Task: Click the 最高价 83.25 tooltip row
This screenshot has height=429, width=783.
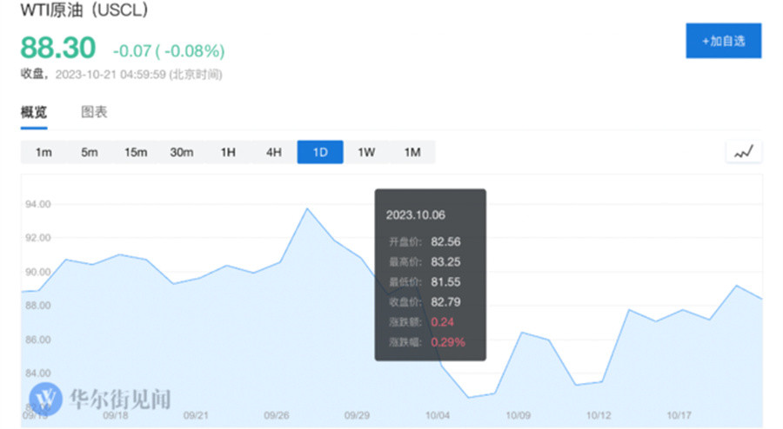Action: pos(425,262)
